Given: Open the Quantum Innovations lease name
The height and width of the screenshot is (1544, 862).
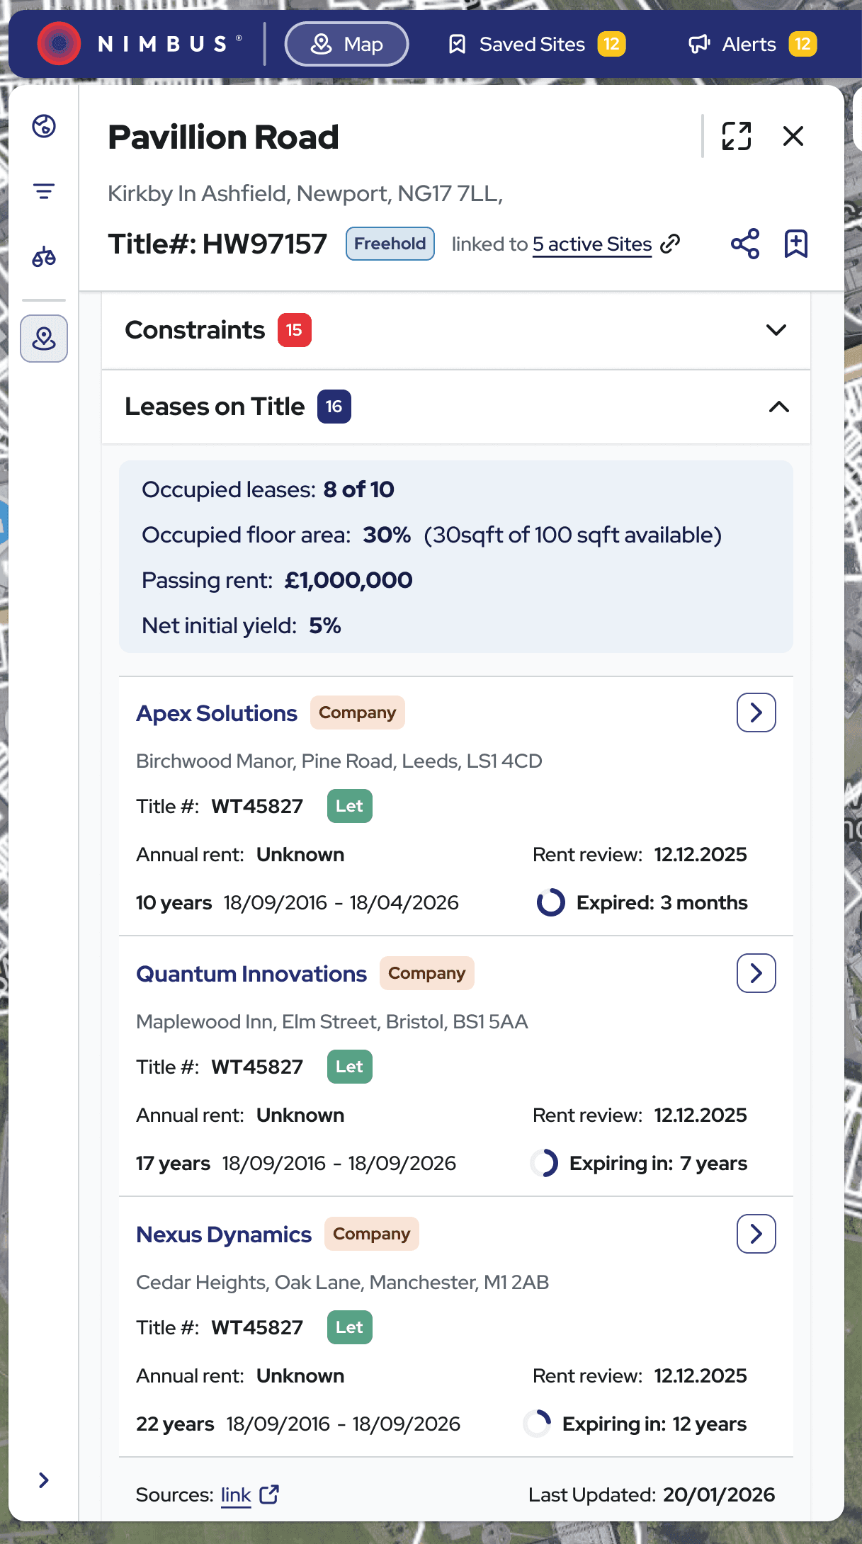Looking at the screenshot, I should (251, 974).
